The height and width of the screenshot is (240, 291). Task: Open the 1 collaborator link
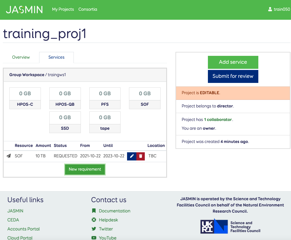(218, 120)
